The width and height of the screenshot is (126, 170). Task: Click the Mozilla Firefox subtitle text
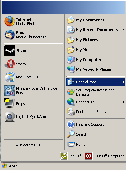27,24
